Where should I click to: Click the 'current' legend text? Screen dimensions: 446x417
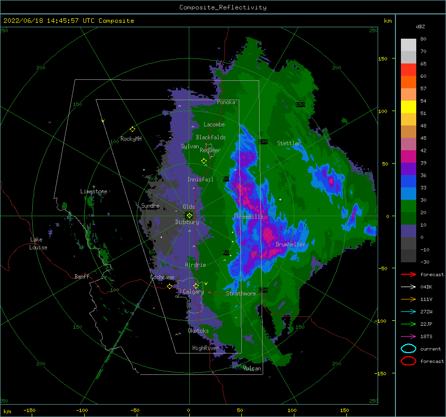(x=431, y=349)
